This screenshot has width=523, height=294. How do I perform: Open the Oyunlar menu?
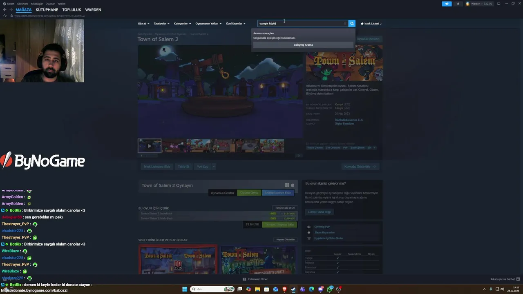click(x=50, y=4)
